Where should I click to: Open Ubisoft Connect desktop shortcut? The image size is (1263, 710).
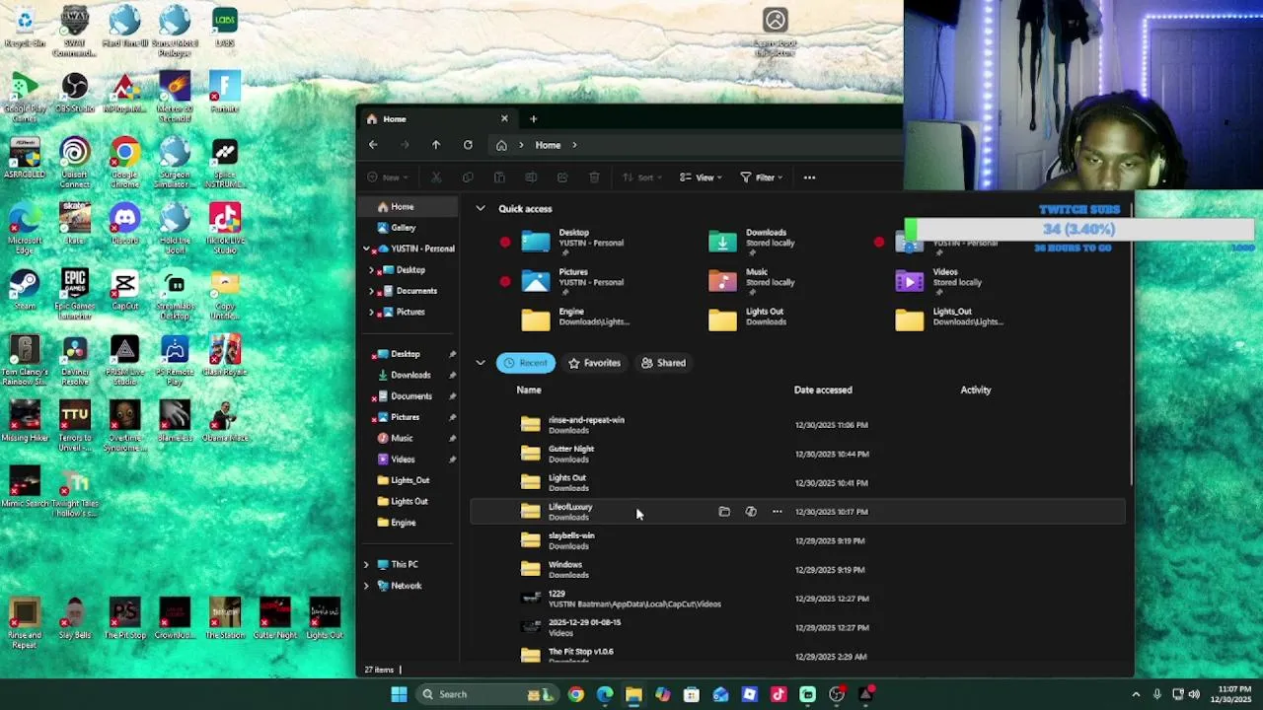point(75,163)
